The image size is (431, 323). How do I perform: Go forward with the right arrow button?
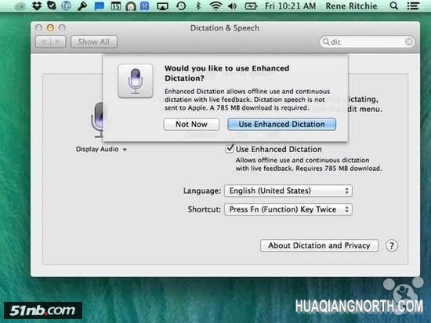[58, 42]
